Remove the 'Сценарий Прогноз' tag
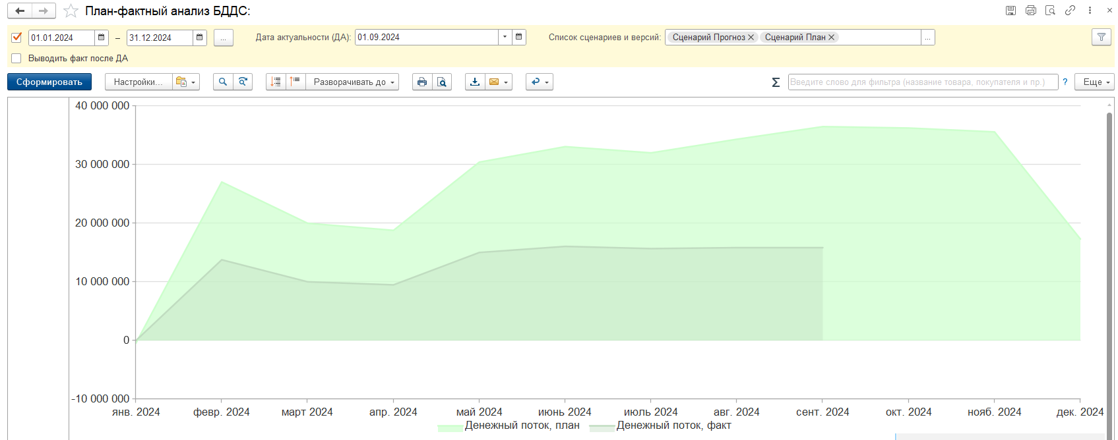This screenshot has width=1118, height=440. [x=751, y=38]
